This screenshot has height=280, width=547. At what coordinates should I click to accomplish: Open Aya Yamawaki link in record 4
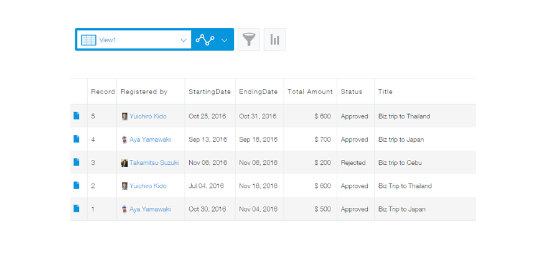(x=150, y=139)
